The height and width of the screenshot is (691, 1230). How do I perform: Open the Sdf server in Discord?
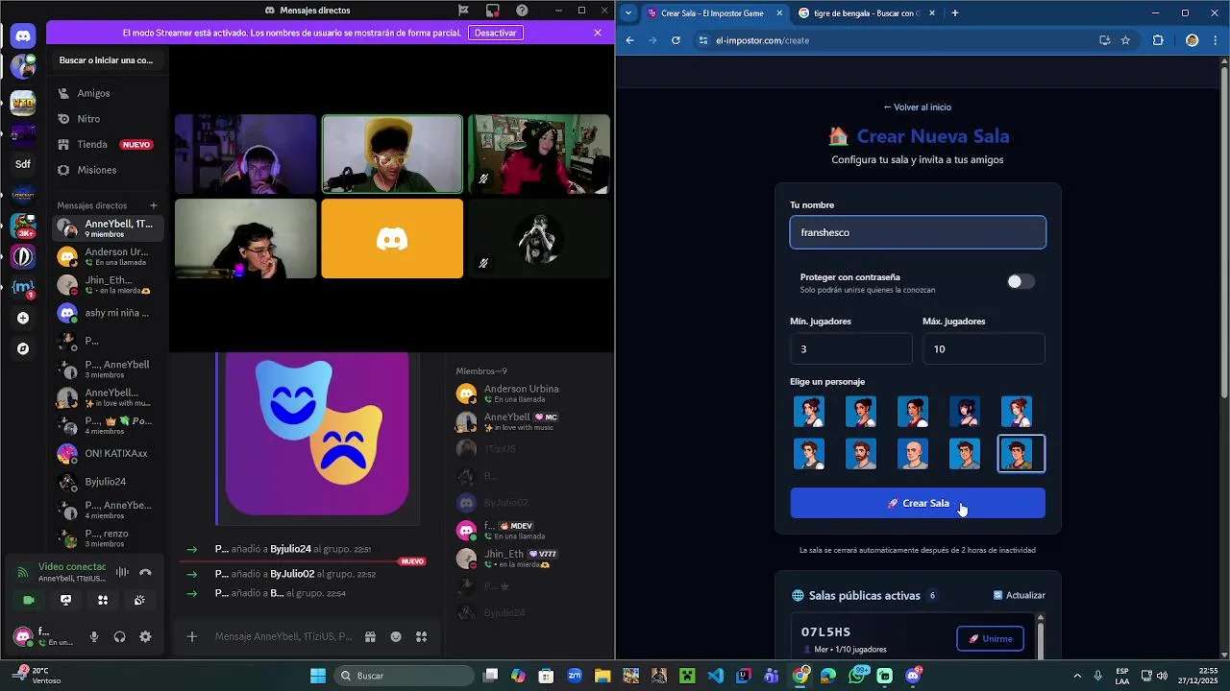(23, 164)
